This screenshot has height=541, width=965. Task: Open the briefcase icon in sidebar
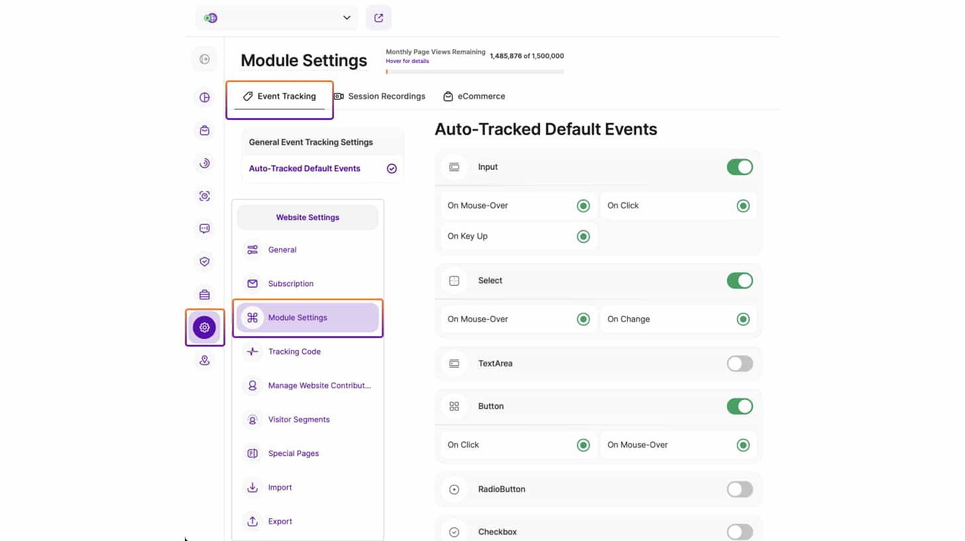(204, 294)
